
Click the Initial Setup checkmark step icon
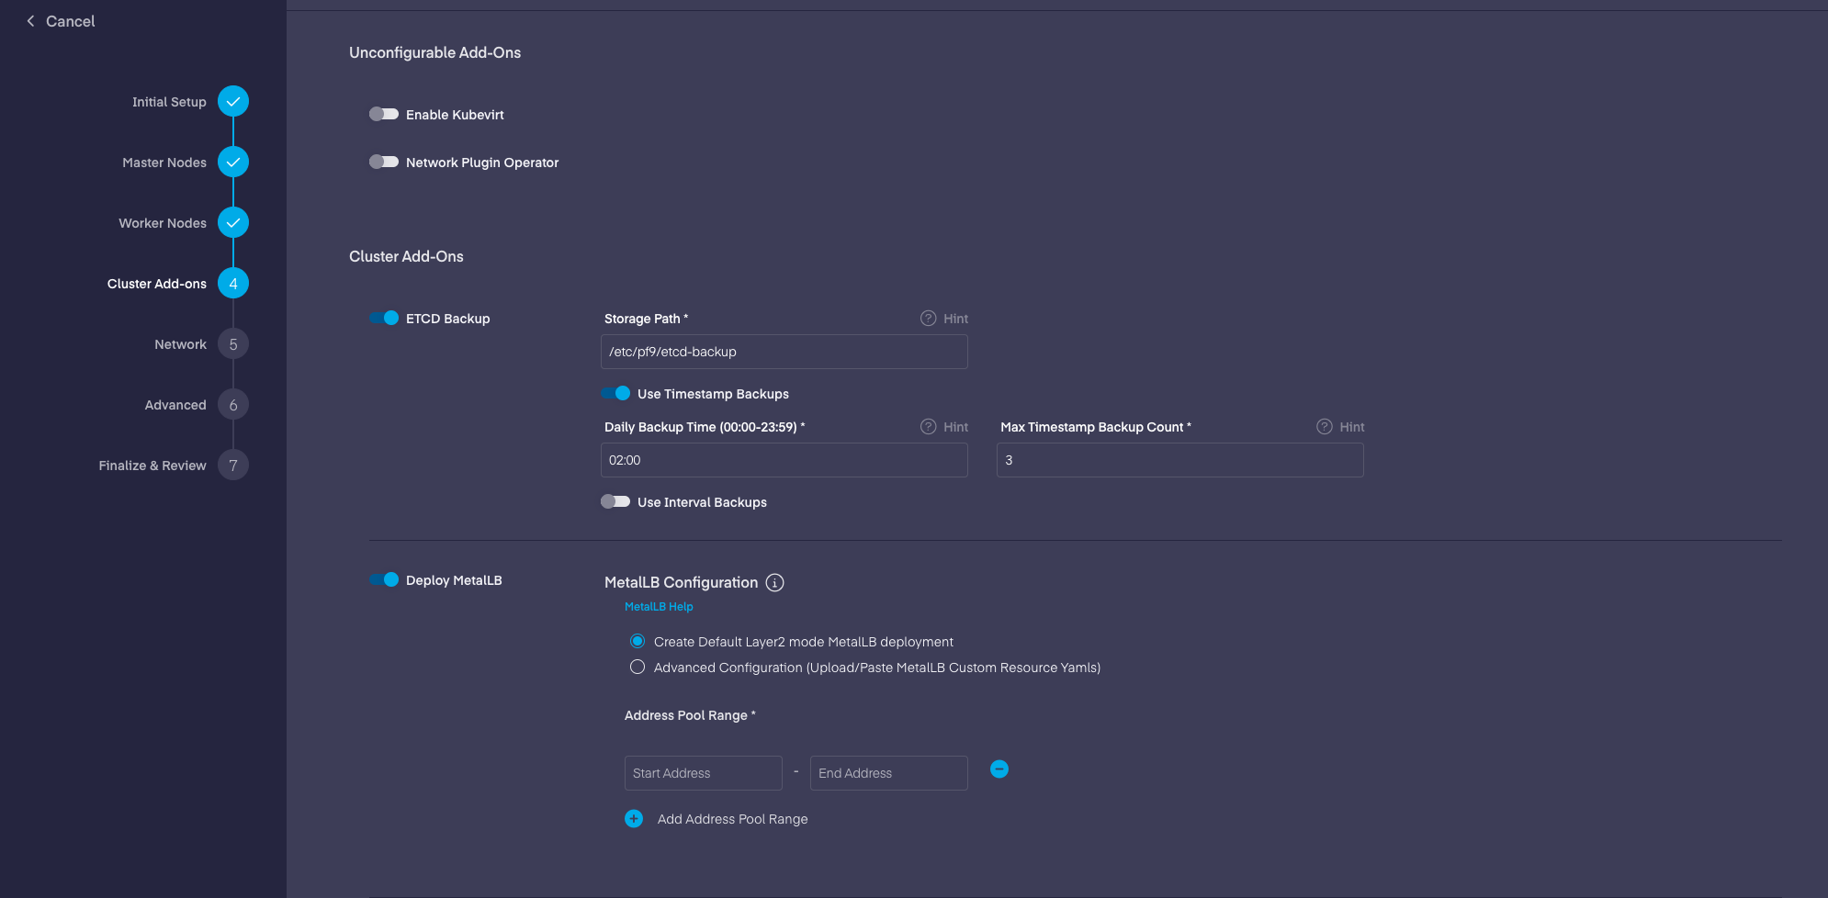(x=233, y=102)
